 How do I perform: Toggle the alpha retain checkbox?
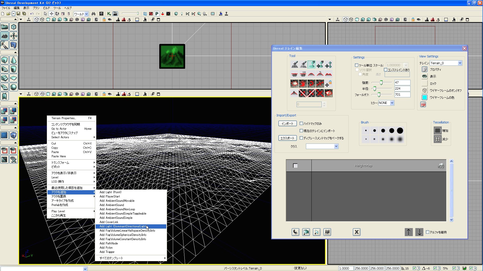[427, 232]
